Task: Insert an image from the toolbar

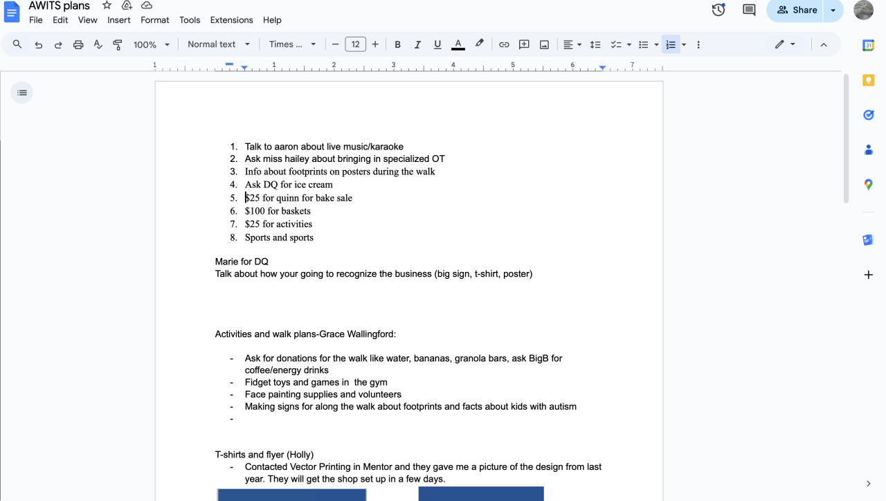Action: tap(544, 44)
